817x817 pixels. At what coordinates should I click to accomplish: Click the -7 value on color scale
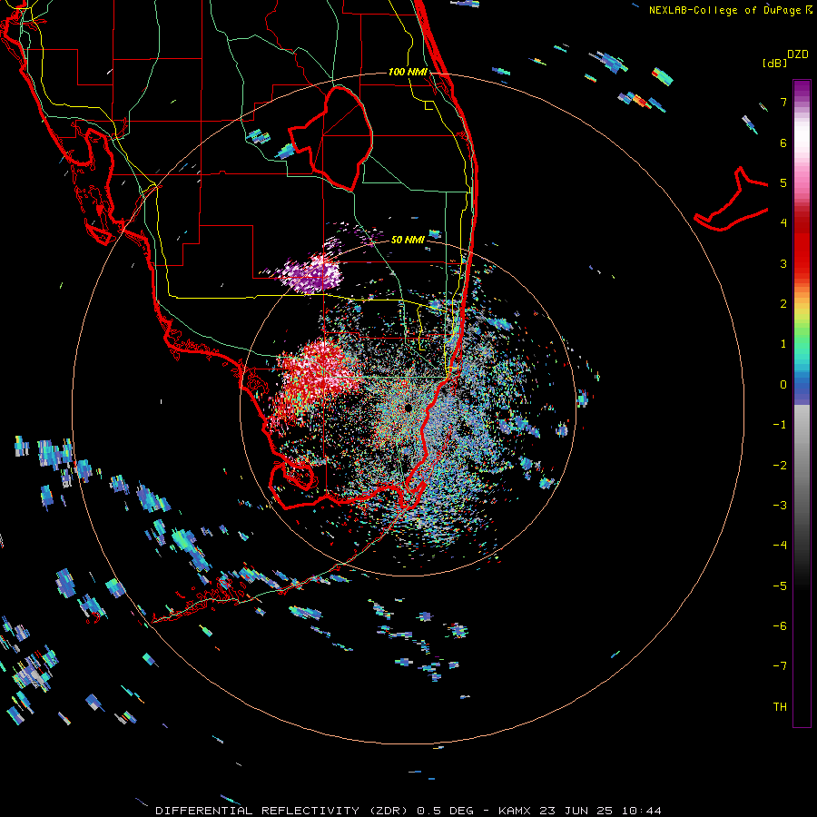coord(780,666)
